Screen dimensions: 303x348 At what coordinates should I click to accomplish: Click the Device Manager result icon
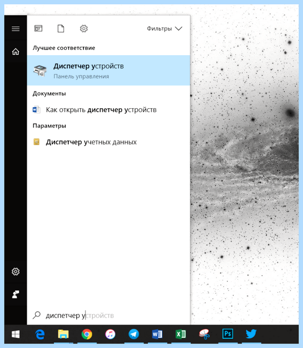click(x=40, y=71)
